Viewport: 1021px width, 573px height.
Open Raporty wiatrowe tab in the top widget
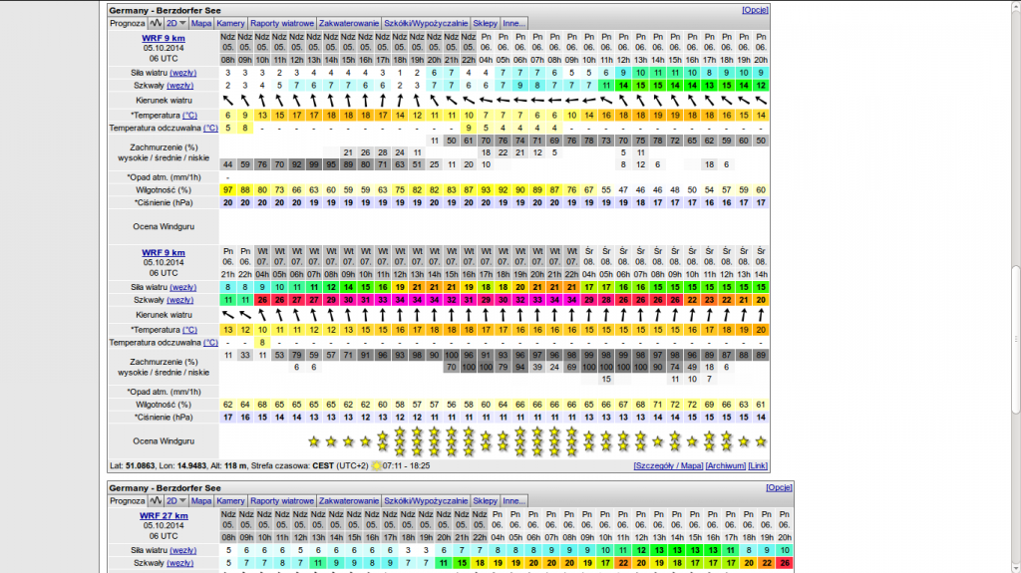point(282,23)
